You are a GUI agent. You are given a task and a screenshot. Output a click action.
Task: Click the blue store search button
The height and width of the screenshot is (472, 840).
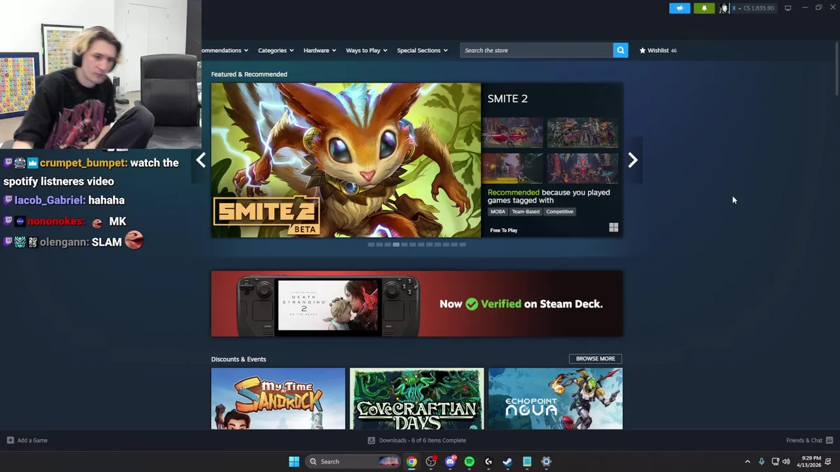click(620, 50)
